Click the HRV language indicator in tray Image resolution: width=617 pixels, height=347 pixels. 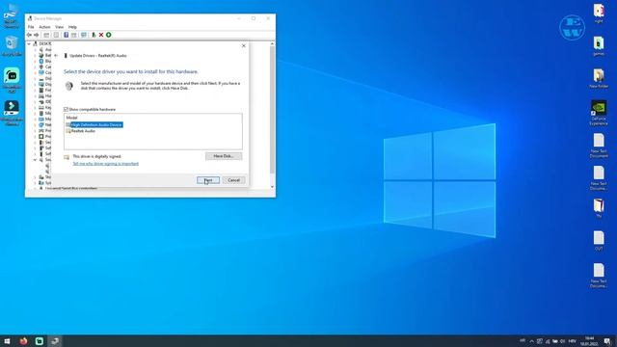click(x=573, y=341)
